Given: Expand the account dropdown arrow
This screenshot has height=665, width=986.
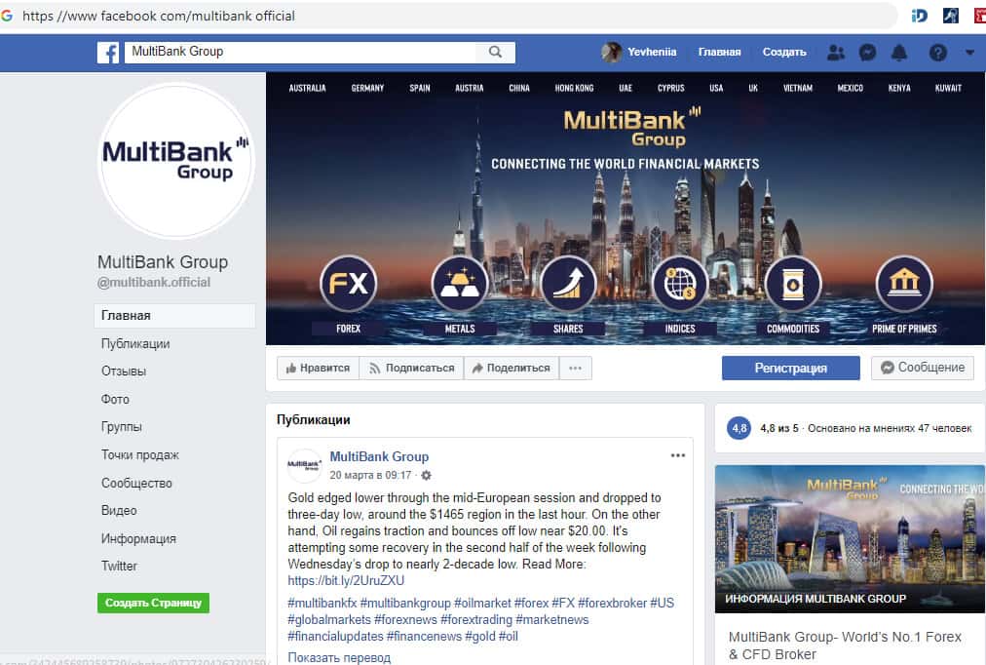Looking at the screenshot, I should tap(969, 53).
